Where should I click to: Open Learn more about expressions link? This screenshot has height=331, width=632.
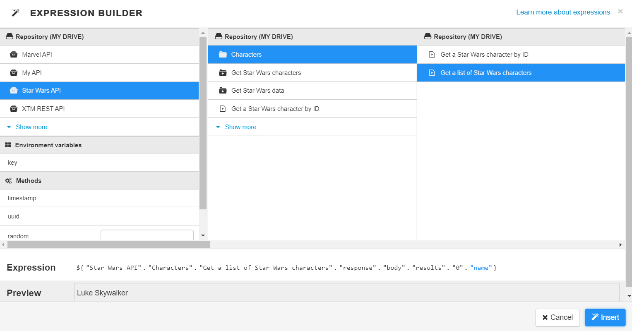pyautogui.click(x=563, y=12)
